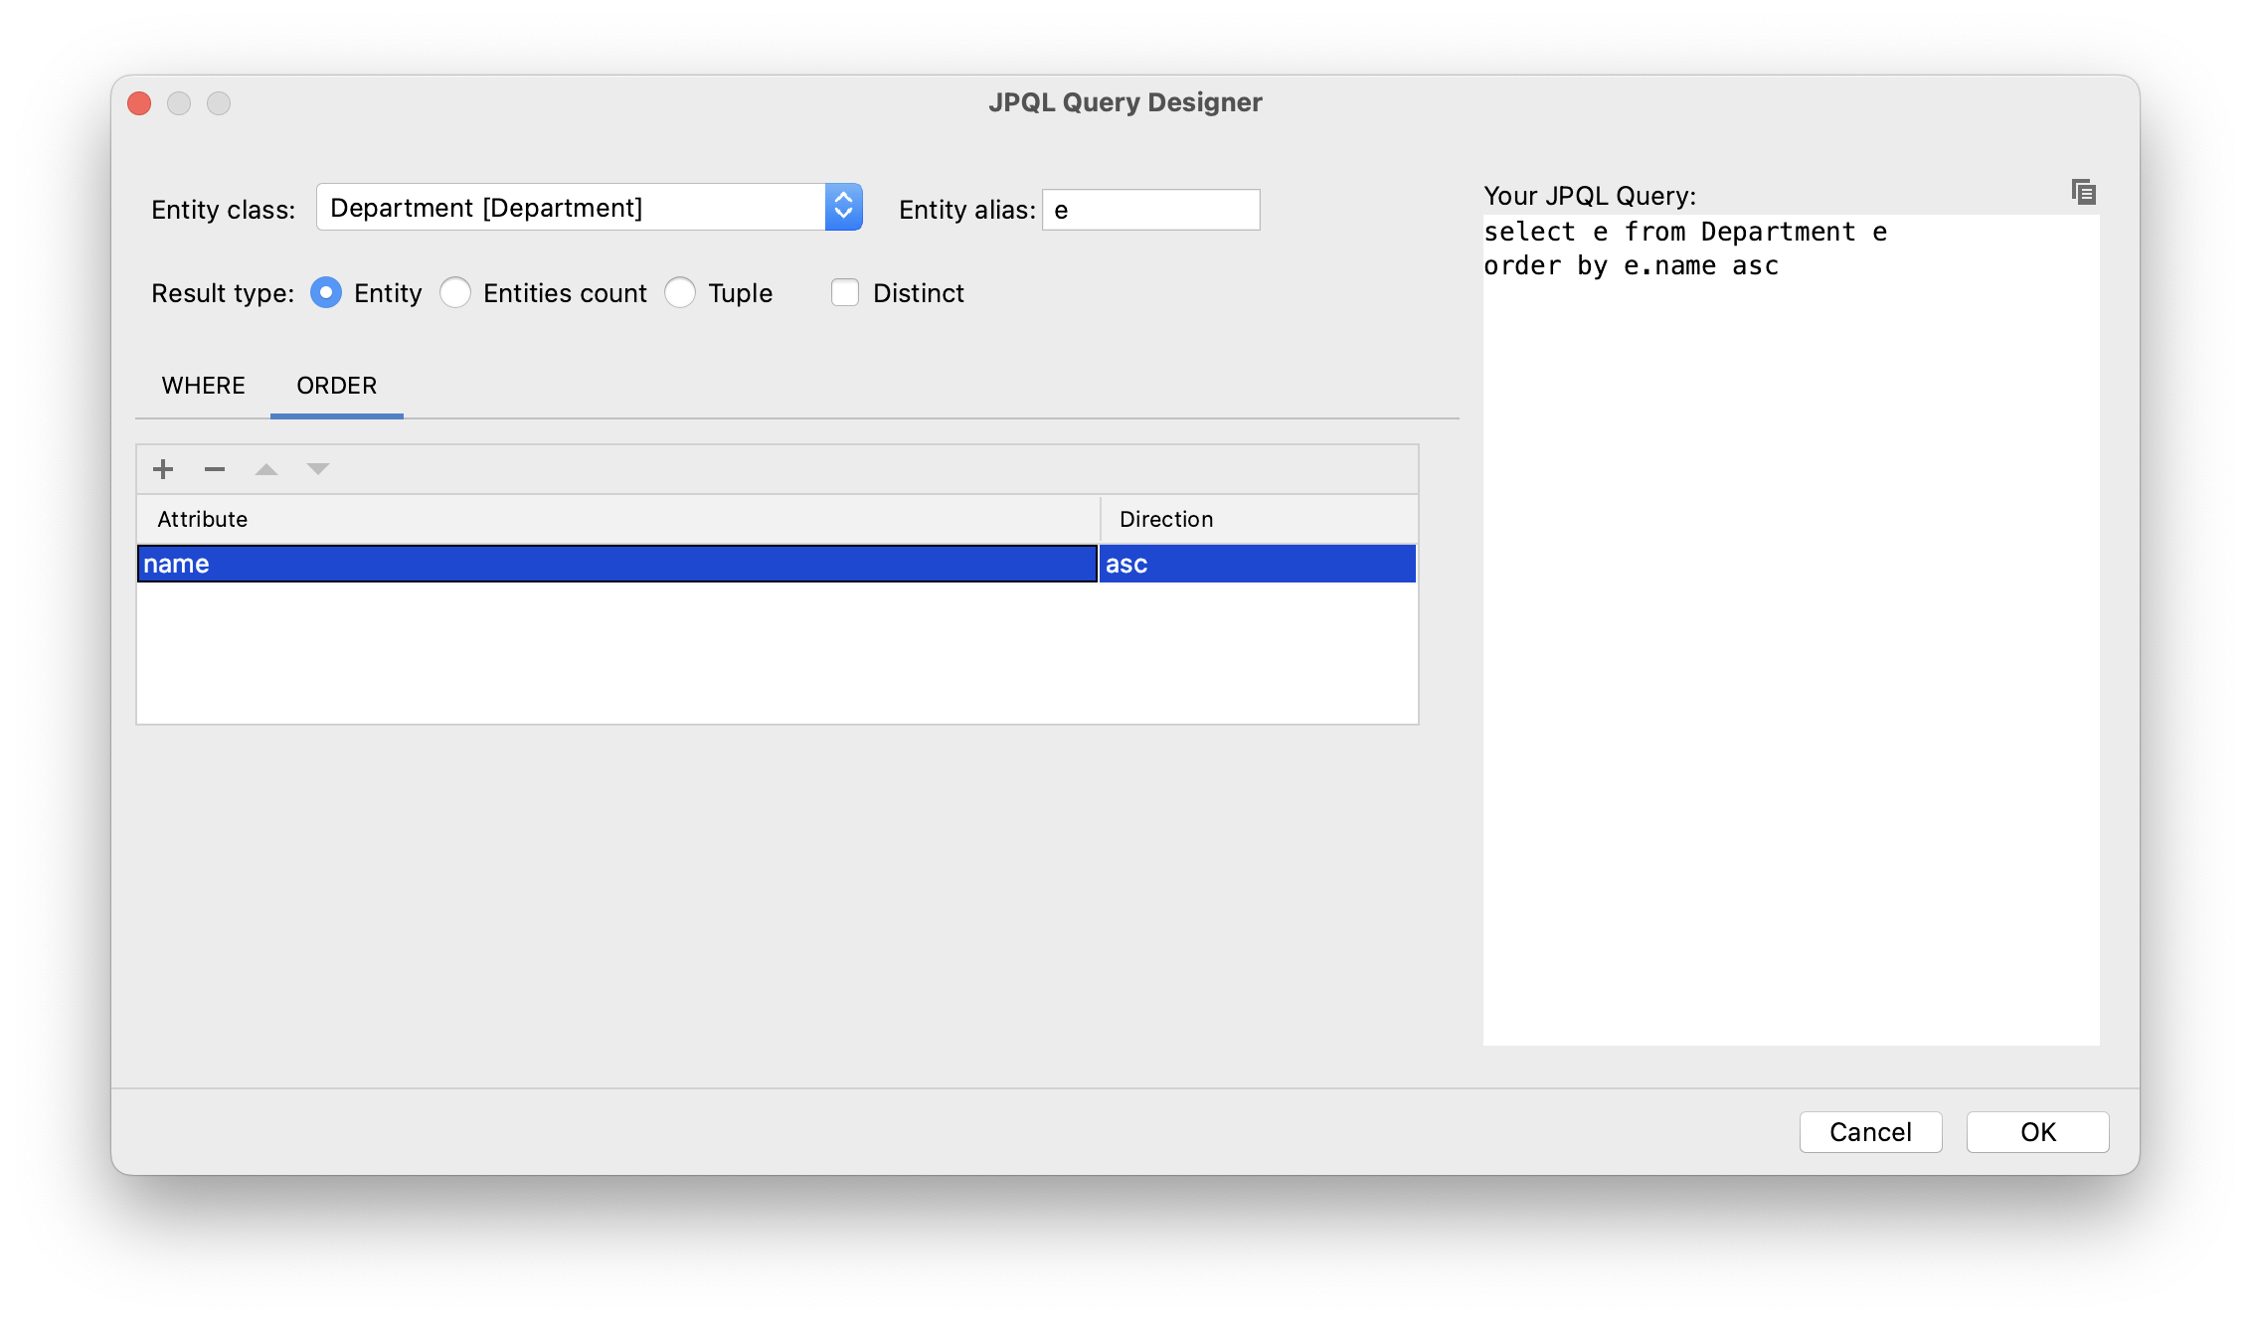The height and width of the screenshot is (1322, 2251).
Task: Enable the Distinct checkbox
Action: click(x=845, y=293)
